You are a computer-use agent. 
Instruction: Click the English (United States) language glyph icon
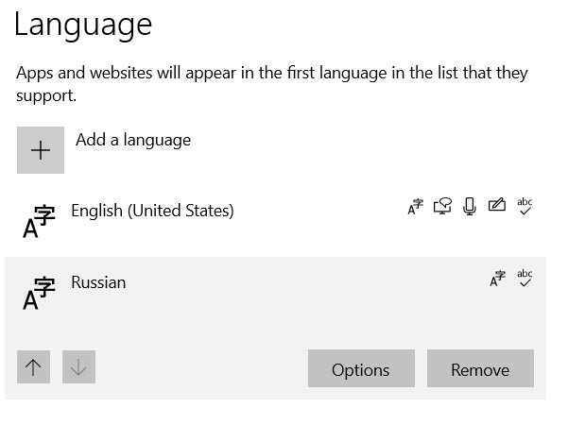[x=39, y=221]
